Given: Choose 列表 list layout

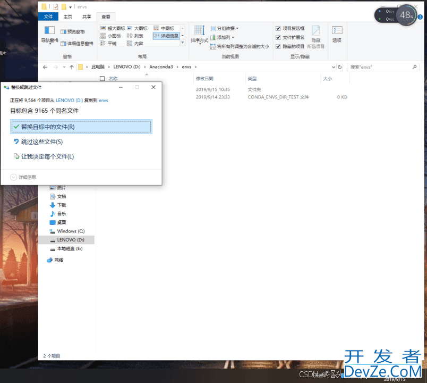Looking at the screenshot, I should tap(135, 36).
